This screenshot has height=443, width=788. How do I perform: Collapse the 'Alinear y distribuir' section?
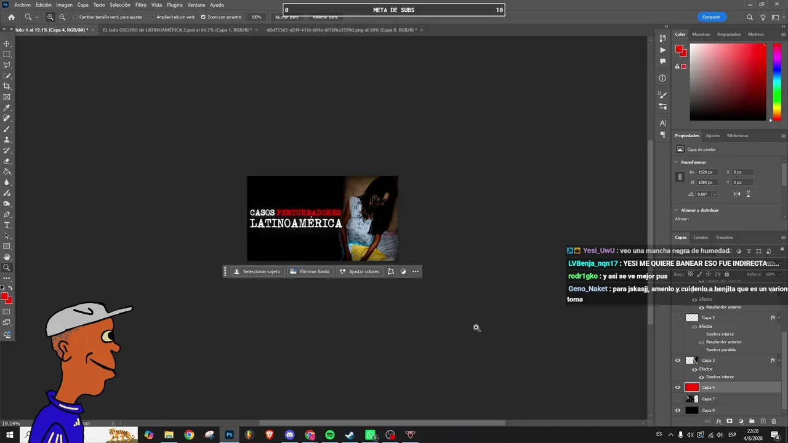(x=676, y=210)
